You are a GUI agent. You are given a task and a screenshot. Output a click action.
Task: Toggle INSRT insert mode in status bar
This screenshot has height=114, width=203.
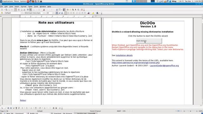tap(119, 111)
